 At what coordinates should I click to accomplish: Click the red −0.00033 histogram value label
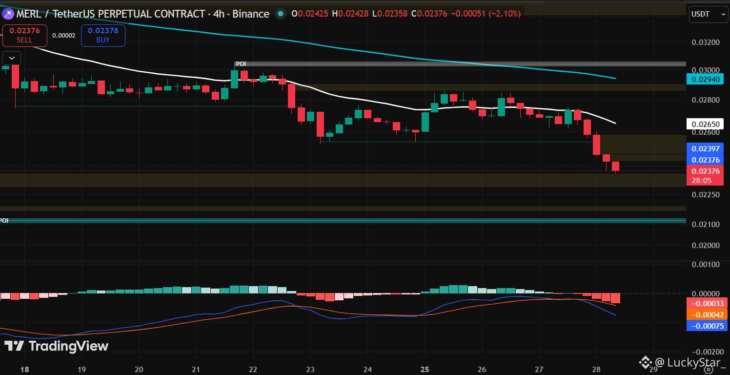point(707,303)
